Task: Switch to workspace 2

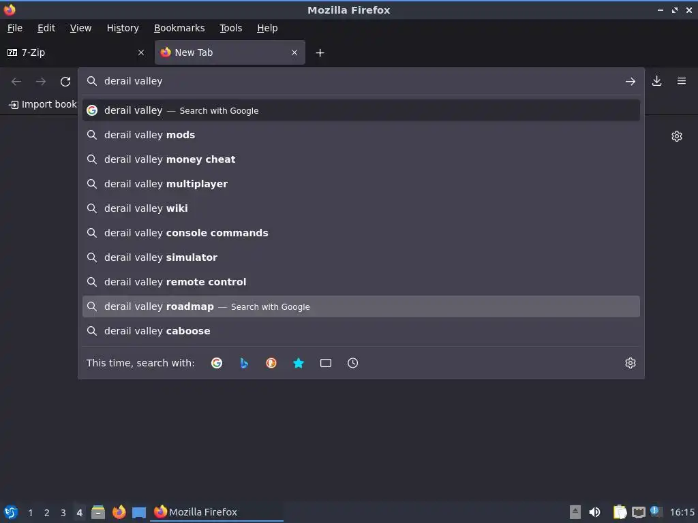Action: pyautogui.click(x=47, y=513)
